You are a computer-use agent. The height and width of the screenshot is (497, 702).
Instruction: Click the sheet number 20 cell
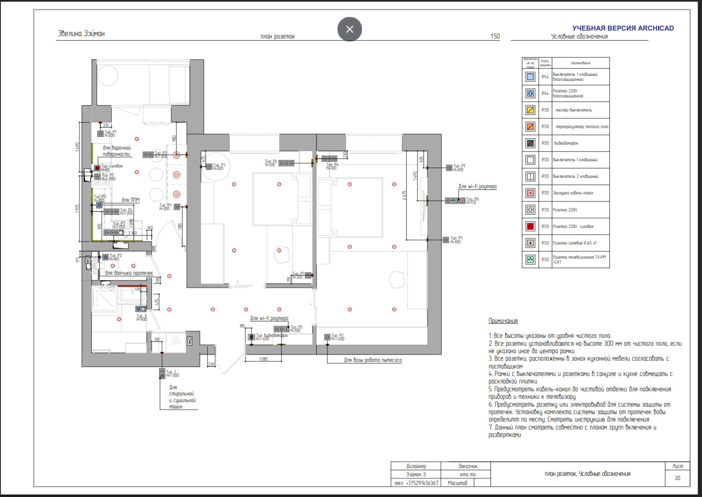677,478
